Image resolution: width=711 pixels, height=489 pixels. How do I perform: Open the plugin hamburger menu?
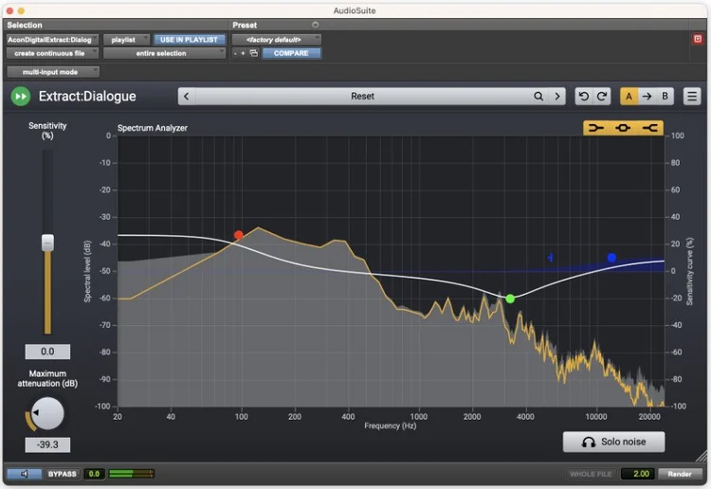point(692,96)
